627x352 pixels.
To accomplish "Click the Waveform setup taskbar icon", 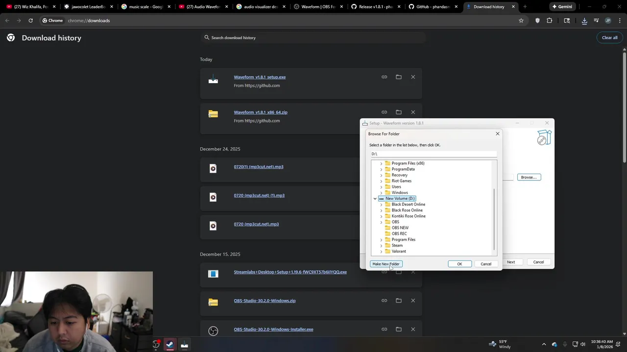I will 184,344.
